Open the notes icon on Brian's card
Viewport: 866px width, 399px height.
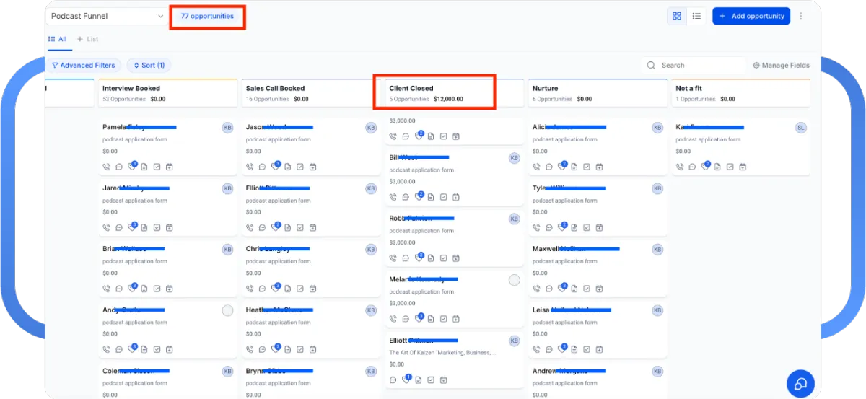[144, 289]
